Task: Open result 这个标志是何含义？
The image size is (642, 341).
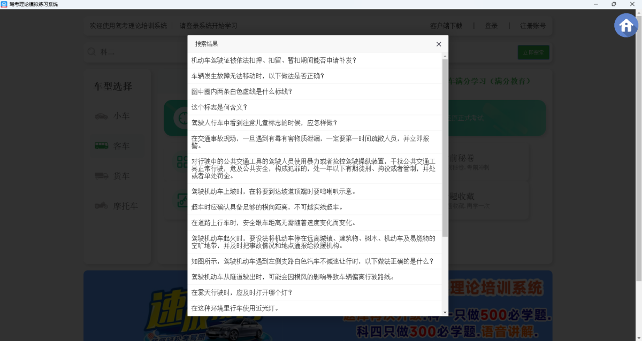Action: pos(219,107)
